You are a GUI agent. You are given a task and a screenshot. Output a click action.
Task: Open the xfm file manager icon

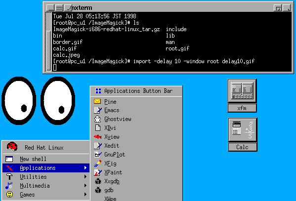click(242, 91)
